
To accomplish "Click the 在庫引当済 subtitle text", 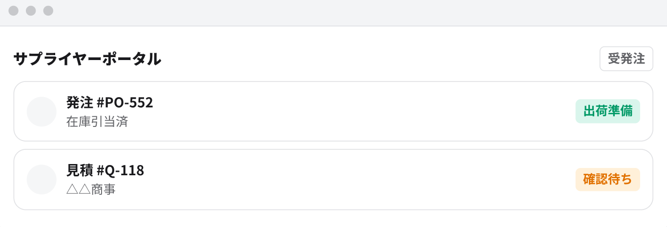I will (97, 122).
